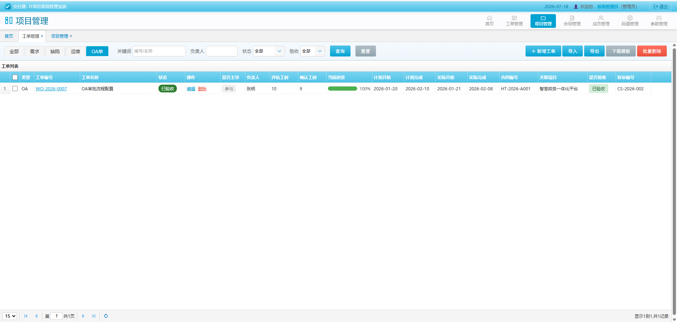Toggle the select-all header checkbox
This screenshot has width=677, height=322.
[x=15, y=77]
